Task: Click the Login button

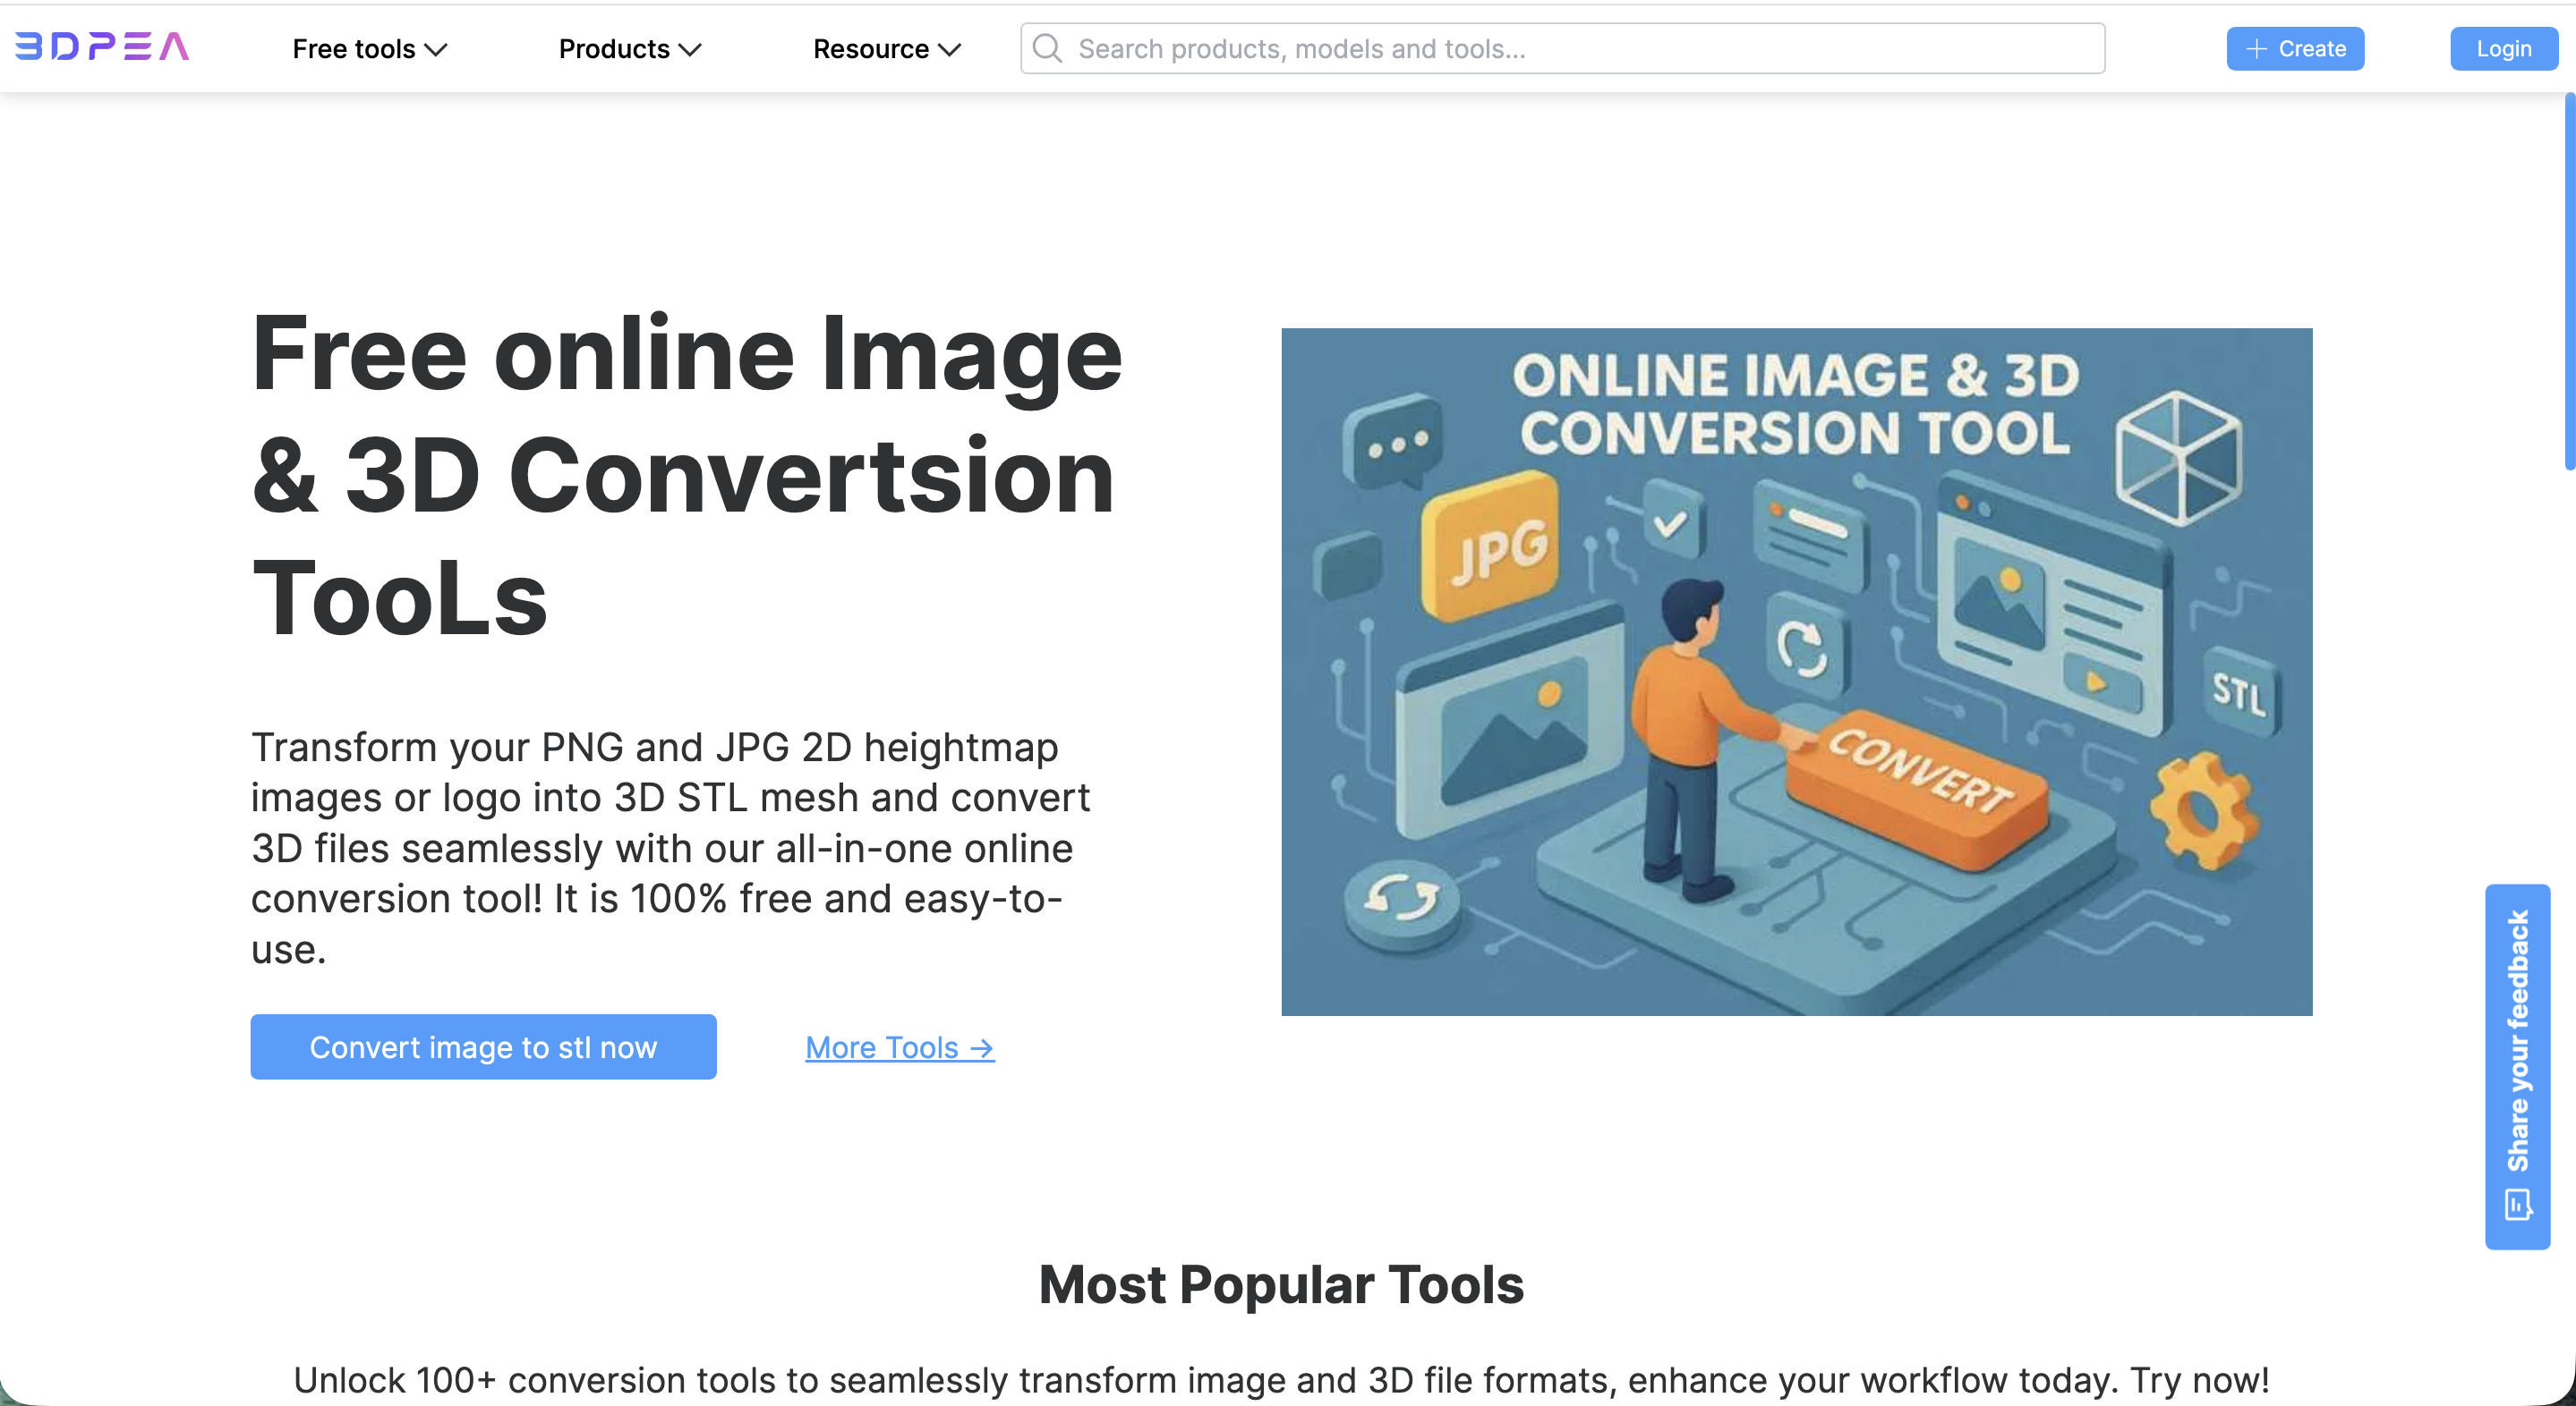Action: (x=2503, y=48)
